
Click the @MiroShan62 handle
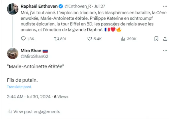tap(35, 57)
